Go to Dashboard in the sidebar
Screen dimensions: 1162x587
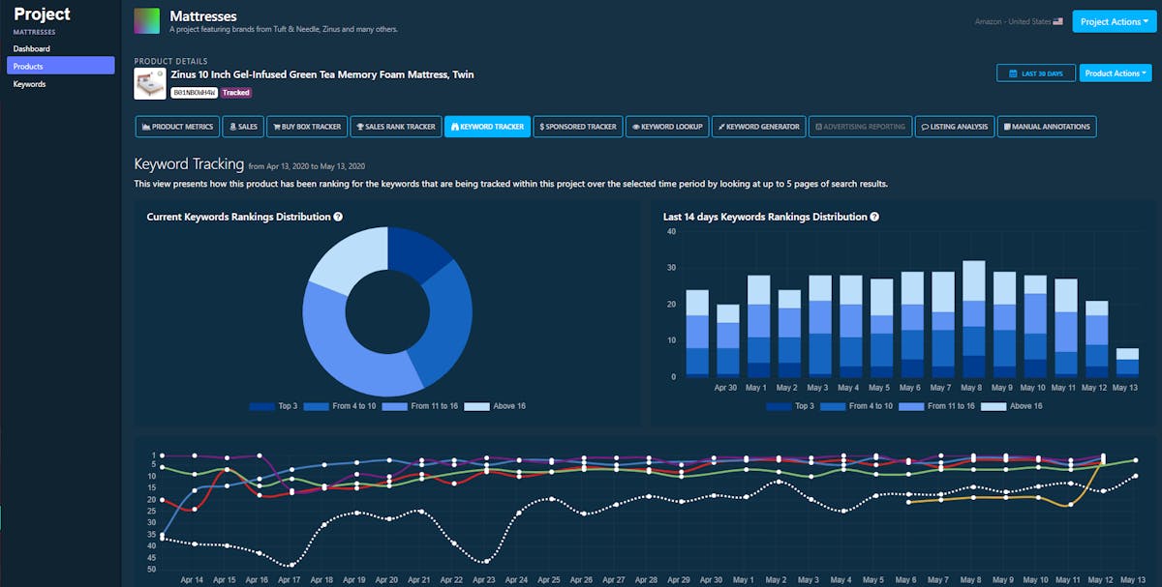click(x=32, y=48)
